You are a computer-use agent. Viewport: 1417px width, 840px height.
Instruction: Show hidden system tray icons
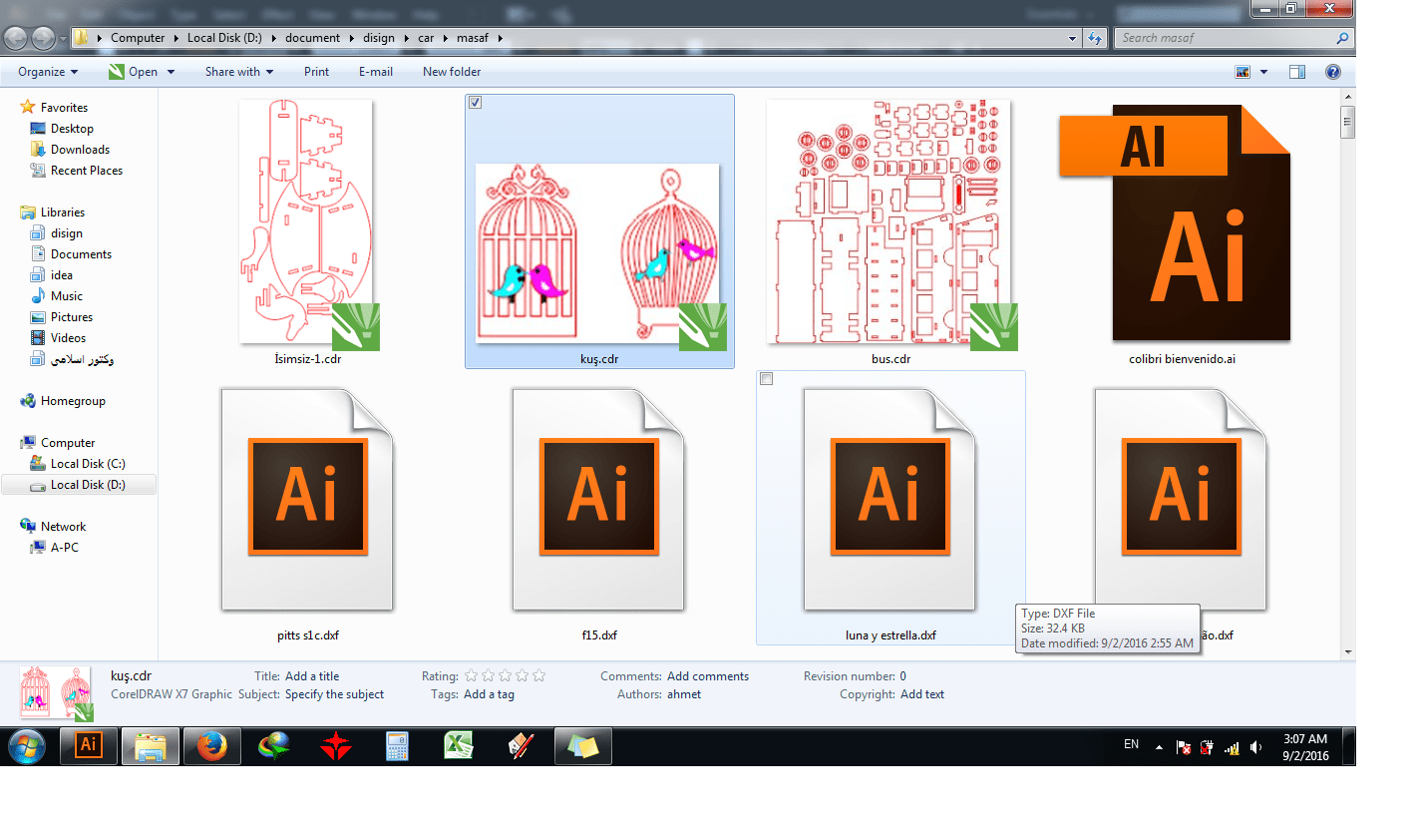1159,747
